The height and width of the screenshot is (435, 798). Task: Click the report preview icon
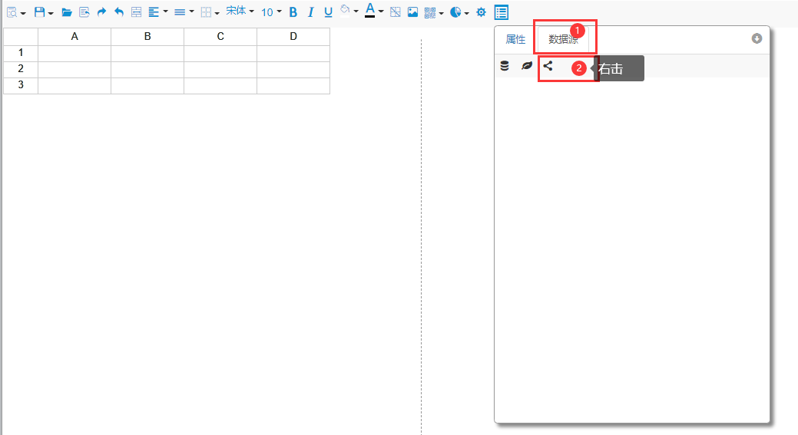click(12, 12)
